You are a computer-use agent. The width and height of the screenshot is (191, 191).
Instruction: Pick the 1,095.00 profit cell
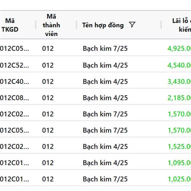point(179,163)
